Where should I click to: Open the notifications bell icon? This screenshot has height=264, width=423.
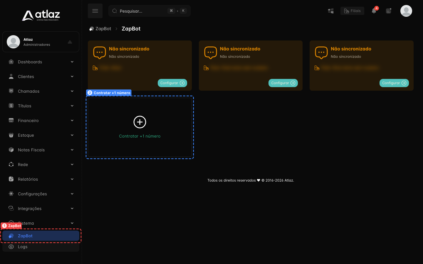(374, 11)
